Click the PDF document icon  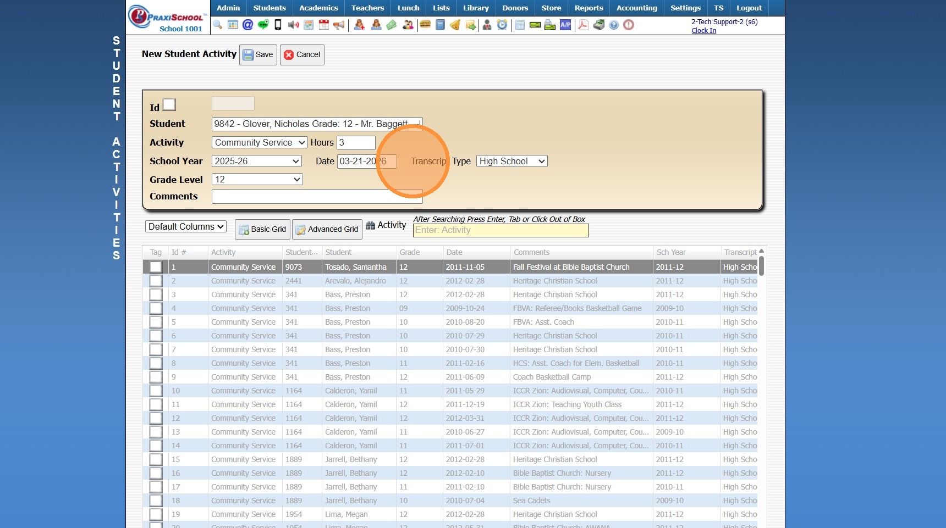tap(583, 25)
